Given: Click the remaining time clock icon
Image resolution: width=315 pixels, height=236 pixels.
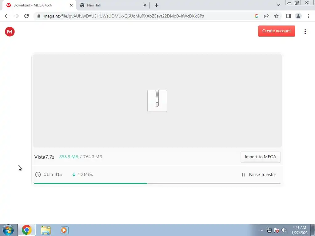Looking at the screenshot, I should pos(38,175).
